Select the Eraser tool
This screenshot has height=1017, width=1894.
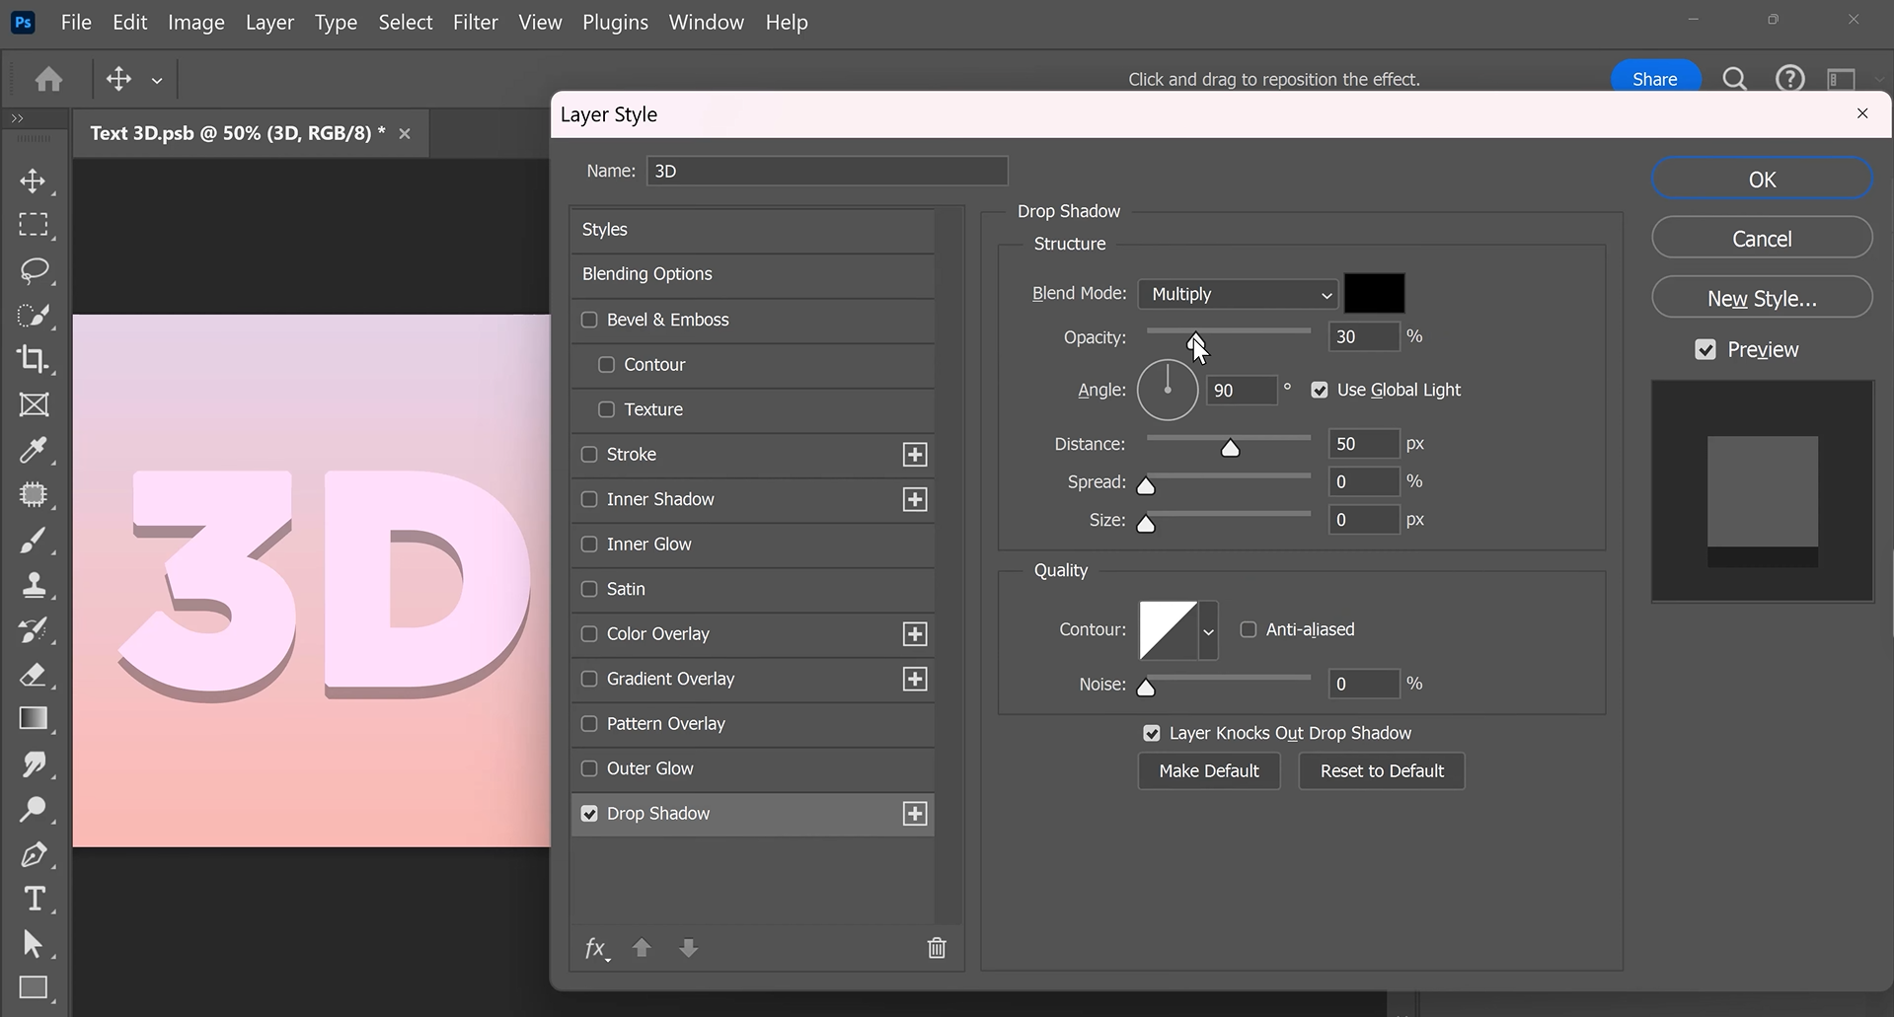click(35, 675)
